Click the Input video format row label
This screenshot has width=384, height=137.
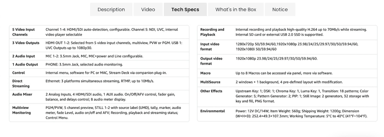tap(210, 47)
